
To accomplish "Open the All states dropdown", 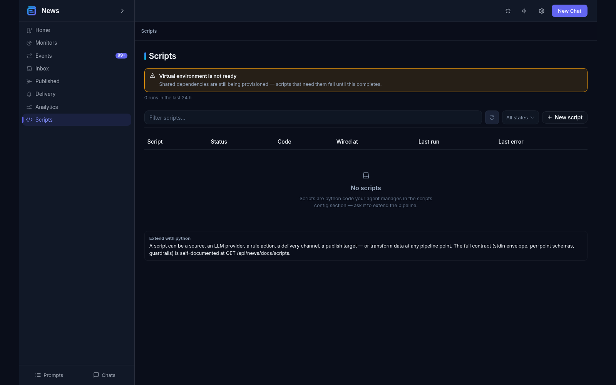I will click(x=520, y=117).
